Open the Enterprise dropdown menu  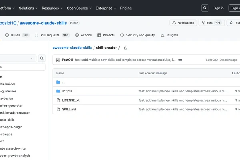point(106,8)
